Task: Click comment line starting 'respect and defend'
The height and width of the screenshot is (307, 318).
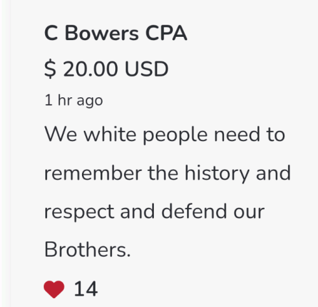Action: click(155, 212)
